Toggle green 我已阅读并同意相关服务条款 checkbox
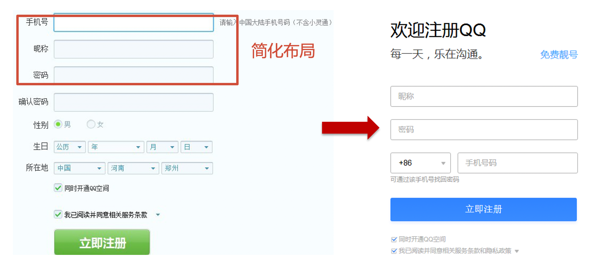This screenshot has height=273, width=600. [x=58, y=214]
